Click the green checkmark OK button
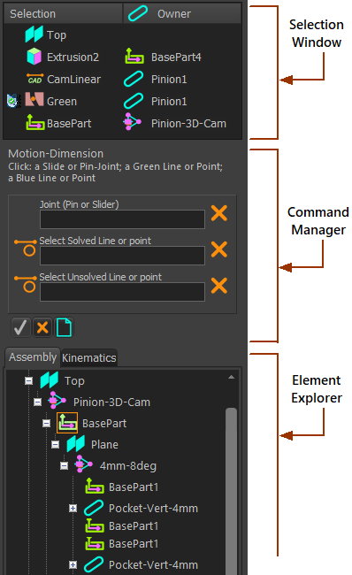The image size is (352, 575). pyautogui.click(x=20, y=327)
